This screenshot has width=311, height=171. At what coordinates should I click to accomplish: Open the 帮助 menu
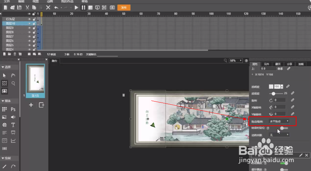(85, 1)
